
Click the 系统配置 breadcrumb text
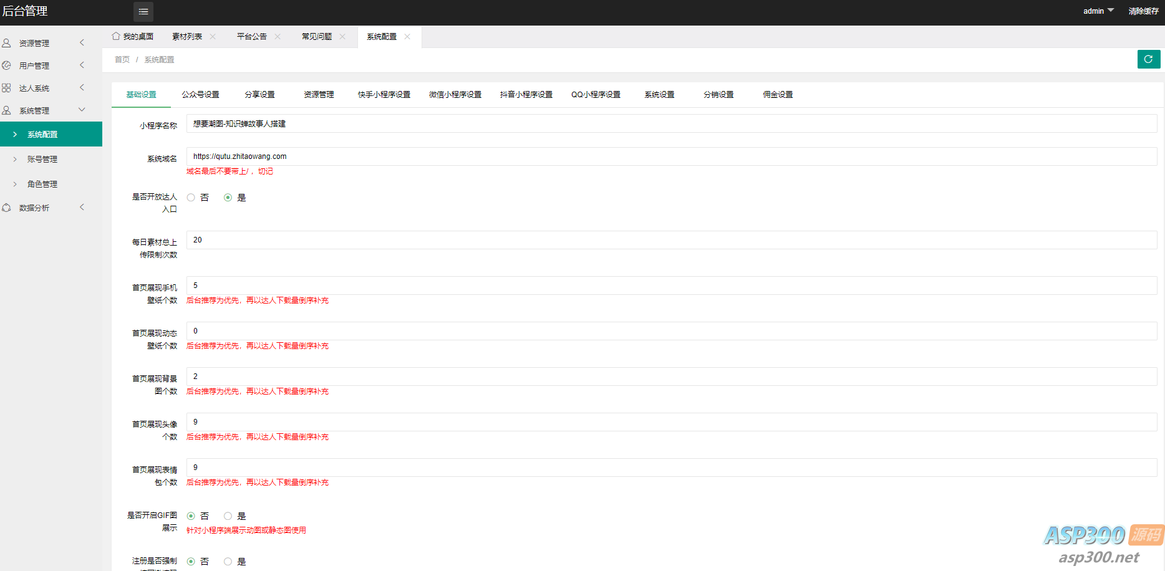pos(160,60)
